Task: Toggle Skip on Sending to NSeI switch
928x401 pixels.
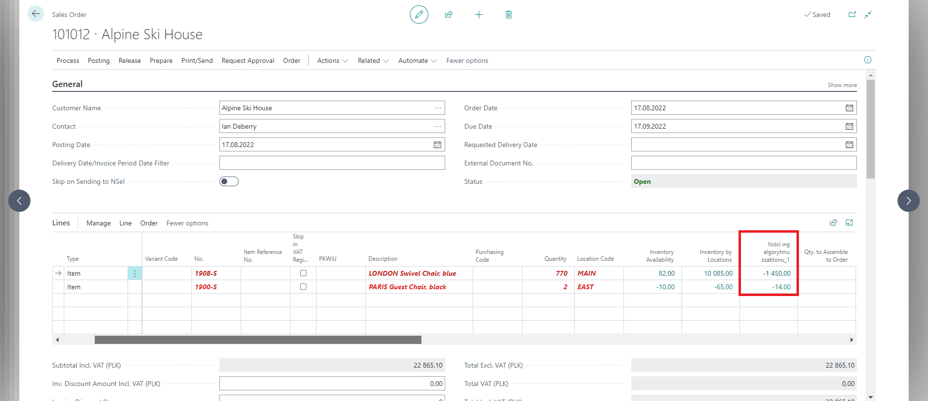Action: (x=229, y=181)
